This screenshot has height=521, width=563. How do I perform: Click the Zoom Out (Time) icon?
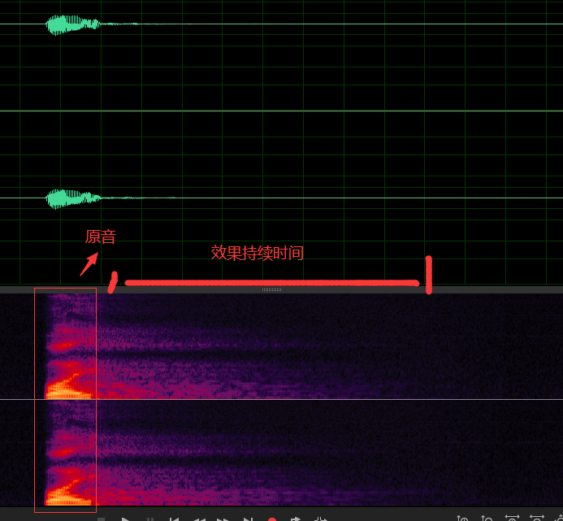click(537, 519)
